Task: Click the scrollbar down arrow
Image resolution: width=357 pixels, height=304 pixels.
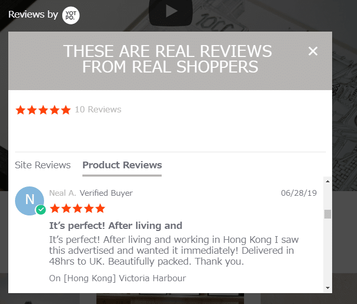Action: 327,288
